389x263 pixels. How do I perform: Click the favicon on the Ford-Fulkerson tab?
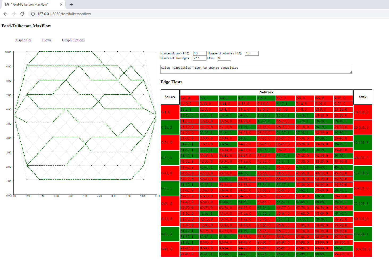tap(7, 5)
